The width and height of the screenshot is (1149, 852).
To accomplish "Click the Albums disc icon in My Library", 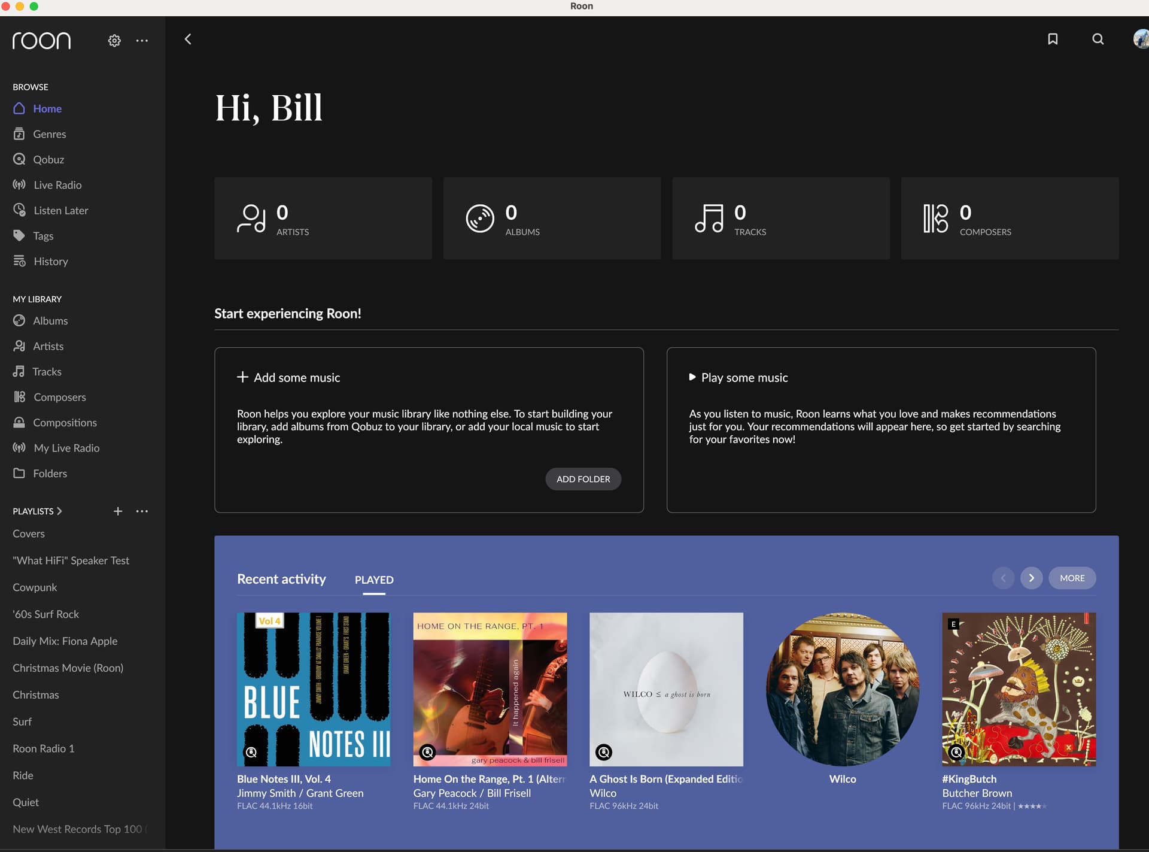I will (x=19, y=321).
